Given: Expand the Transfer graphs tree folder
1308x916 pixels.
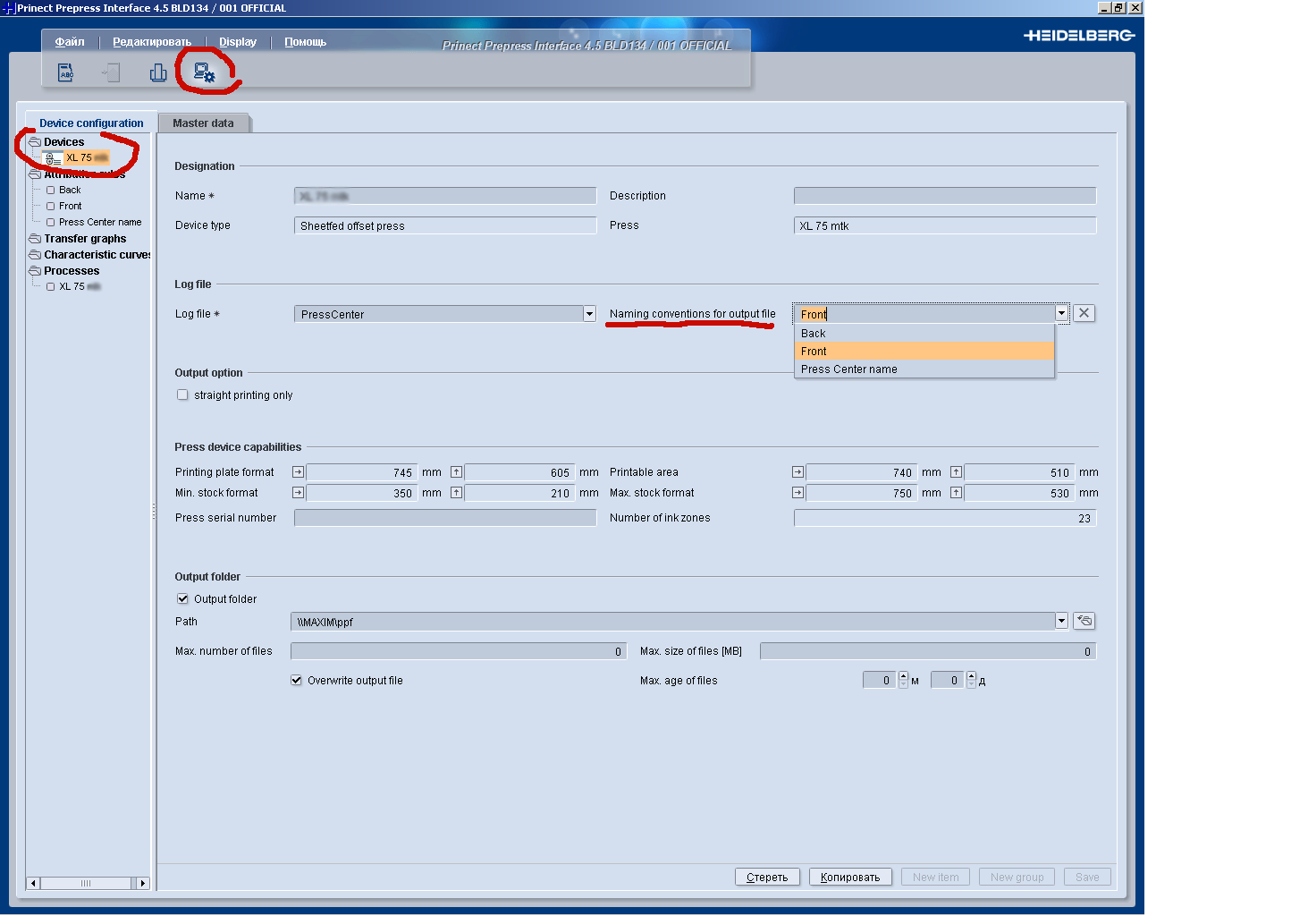Looking at the screenshot, I should click(35, 239).
